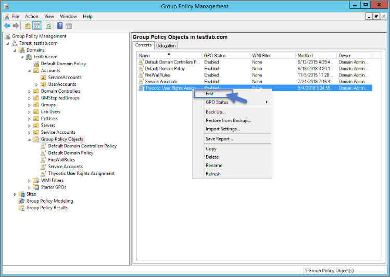This screenshot has width=390, height=277.
Task: Open the GPO Status submenu
Action: [x=217, y=102]
